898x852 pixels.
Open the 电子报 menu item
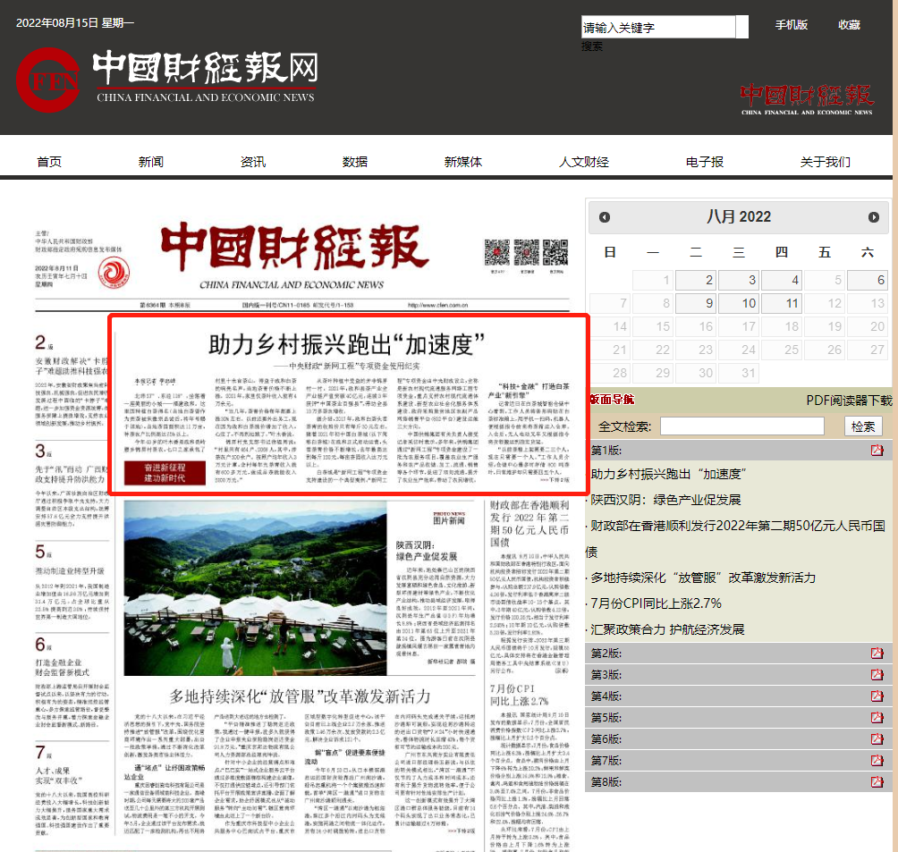click(705, 162)
